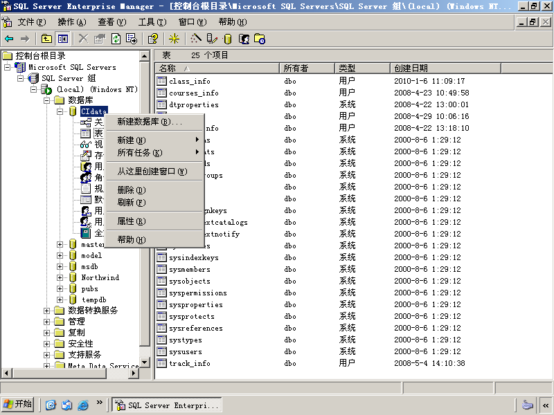554x415 pixels.
Task: Collapse the 数据库 folder node
Action: [46, 100]
